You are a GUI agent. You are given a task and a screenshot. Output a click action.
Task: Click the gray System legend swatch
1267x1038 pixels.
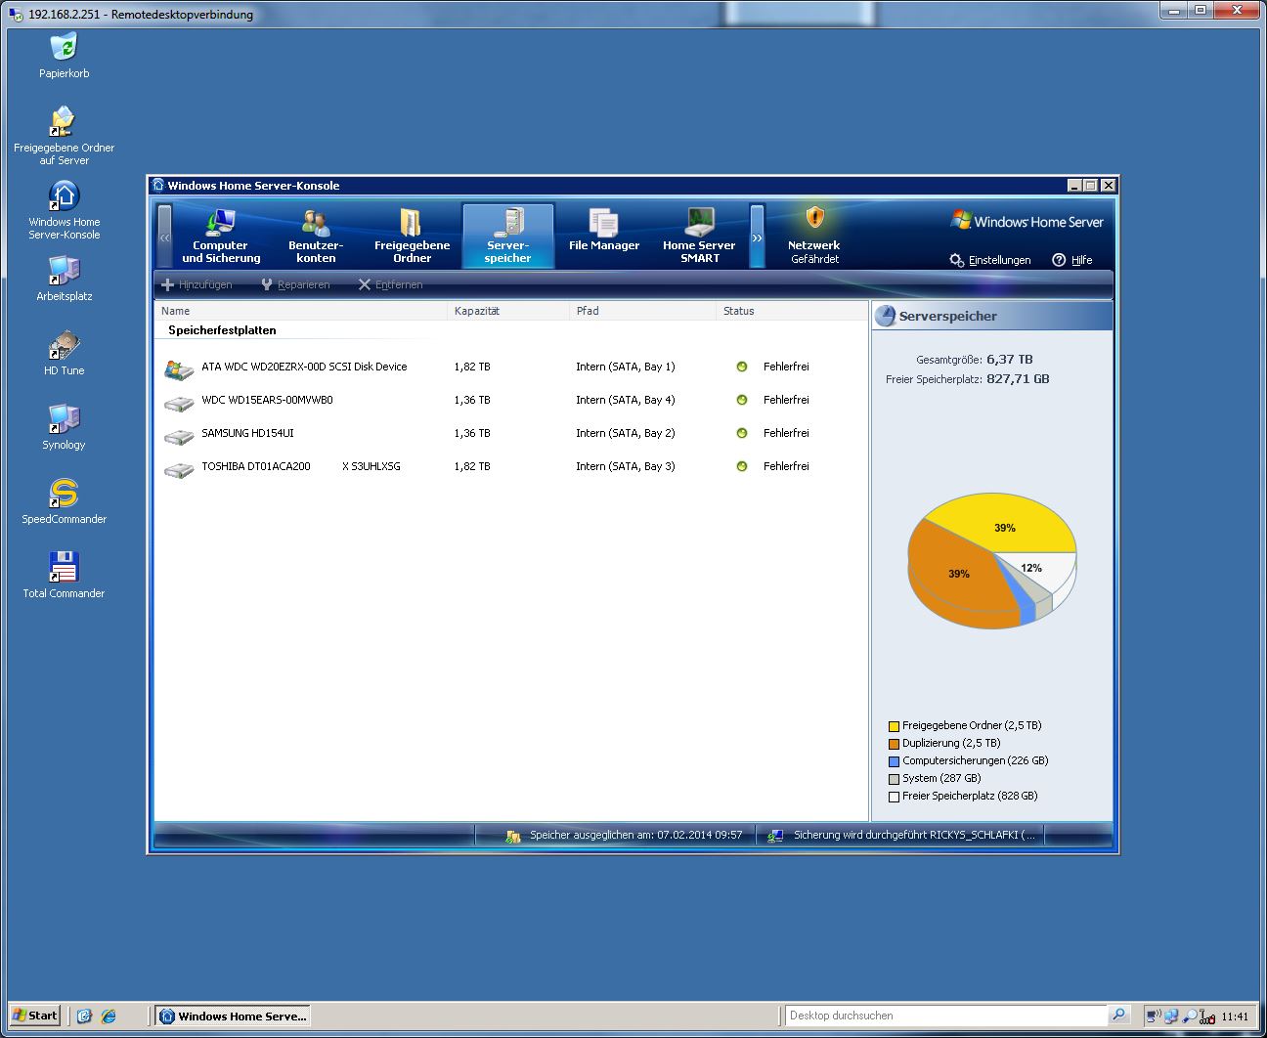tap(894, 779)
